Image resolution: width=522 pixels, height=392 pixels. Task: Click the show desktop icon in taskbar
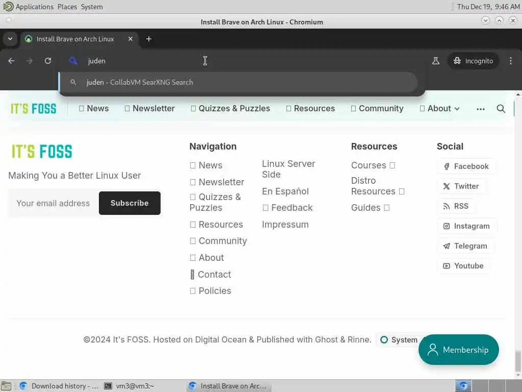6,386
